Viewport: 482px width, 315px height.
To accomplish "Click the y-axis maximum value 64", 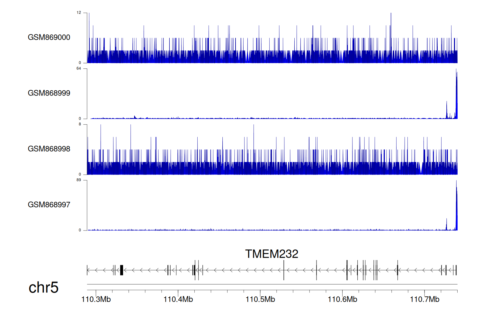I will [79, 68].
